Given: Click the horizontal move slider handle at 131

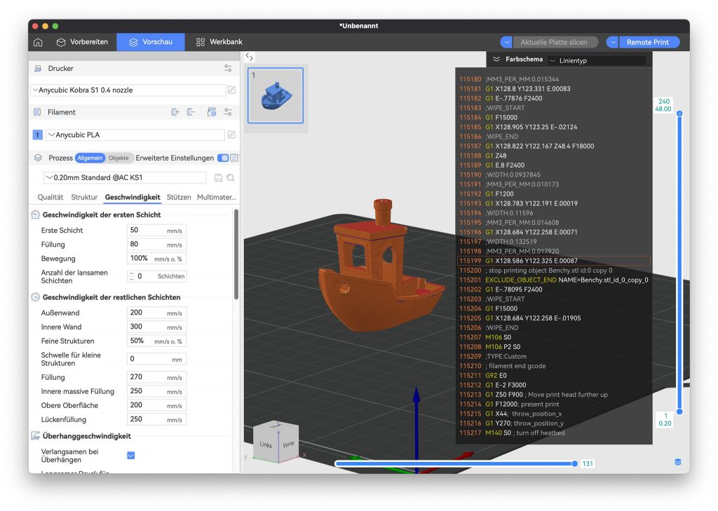Looking at the screenshot, I should pyautogui.click(x=574, y=463).
